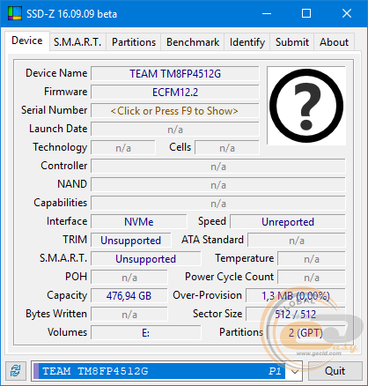This screenshot has width=368, height=386.
Task: Click the unknown device question mark image
Action: coord(306,106)
